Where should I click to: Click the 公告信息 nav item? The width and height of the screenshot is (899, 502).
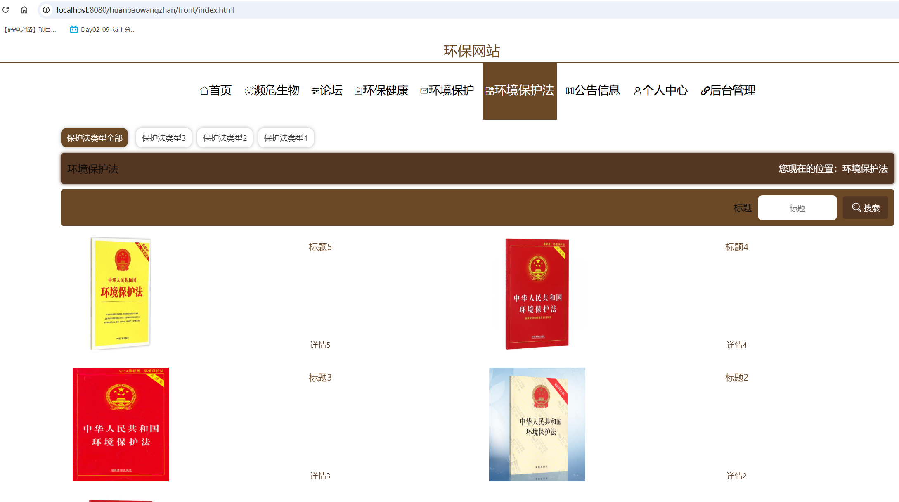pyautogui.click(x=593, y=90)
